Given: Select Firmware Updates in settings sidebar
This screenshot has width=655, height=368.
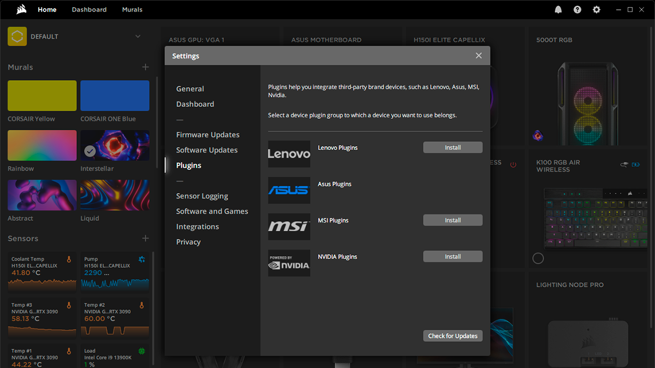Looking at the screenshot, I should click(207, 135).
